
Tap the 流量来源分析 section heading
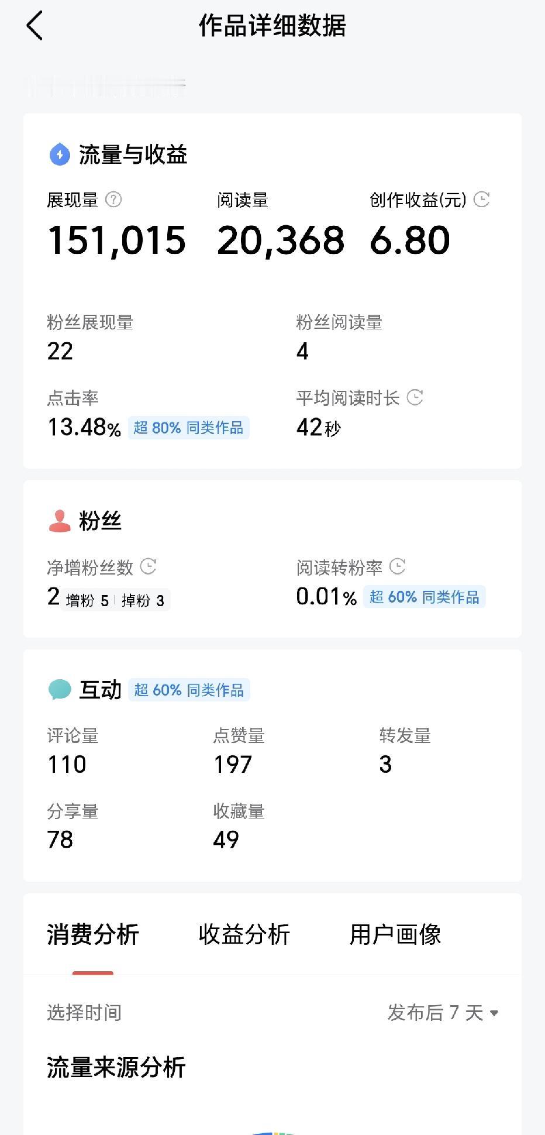[x=116, y=1067]
